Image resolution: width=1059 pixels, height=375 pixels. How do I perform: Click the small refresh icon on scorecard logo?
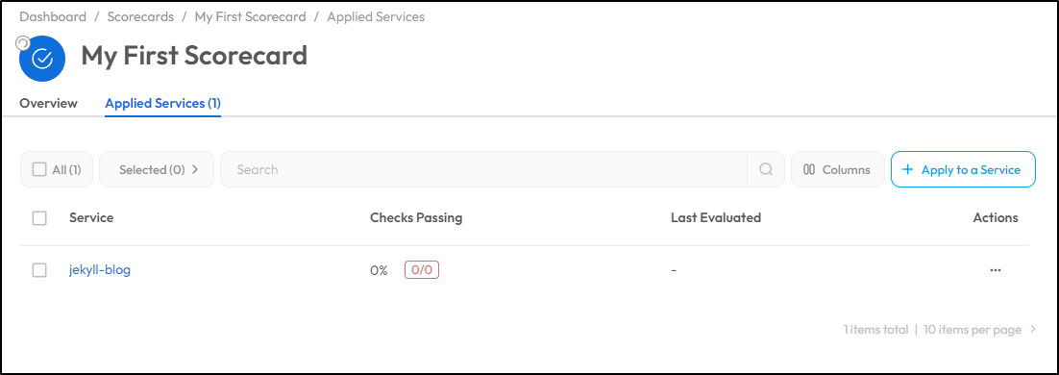(22, 43)
